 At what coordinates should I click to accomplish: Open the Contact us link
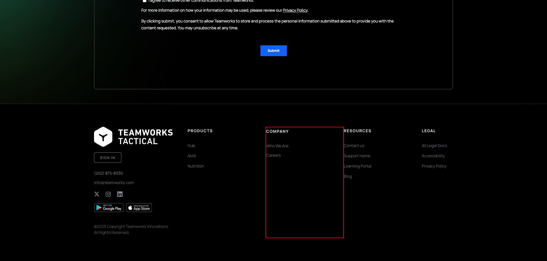point(354,146)
